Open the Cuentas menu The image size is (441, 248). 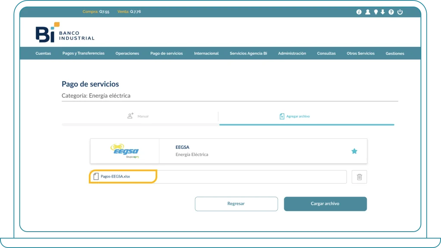(43, 53)
